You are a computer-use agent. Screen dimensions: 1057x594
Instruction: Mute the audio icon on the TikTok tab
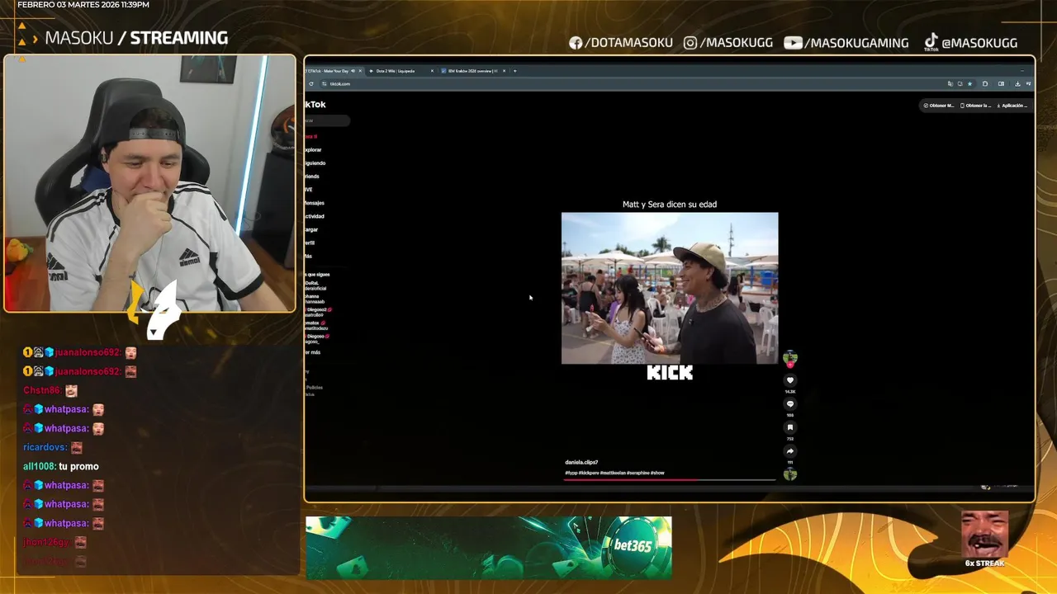pyautogui.click(x=353, y=71)
